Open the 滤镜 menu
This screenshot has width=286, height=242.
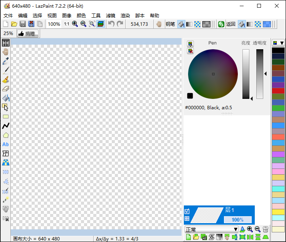[x=110, y=15]
